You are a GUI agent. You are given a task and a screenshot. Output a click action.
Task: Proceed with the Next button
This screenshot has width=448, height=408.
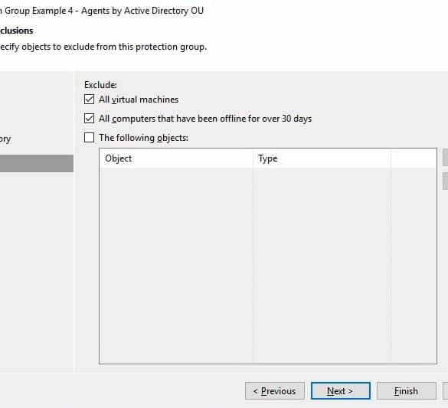point(341,390)
